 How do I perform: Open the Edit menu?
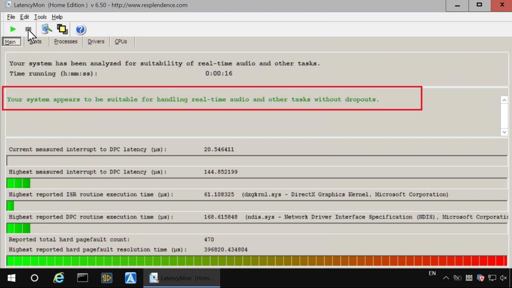coord(25,17)
